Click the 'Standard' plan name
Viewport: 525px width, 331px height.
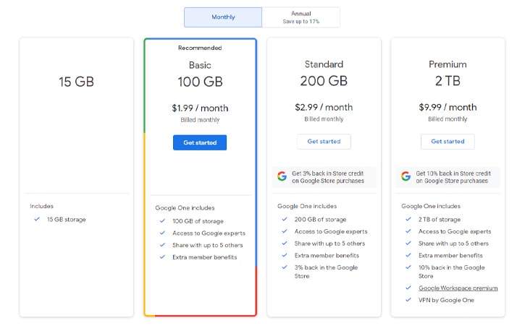324,64
